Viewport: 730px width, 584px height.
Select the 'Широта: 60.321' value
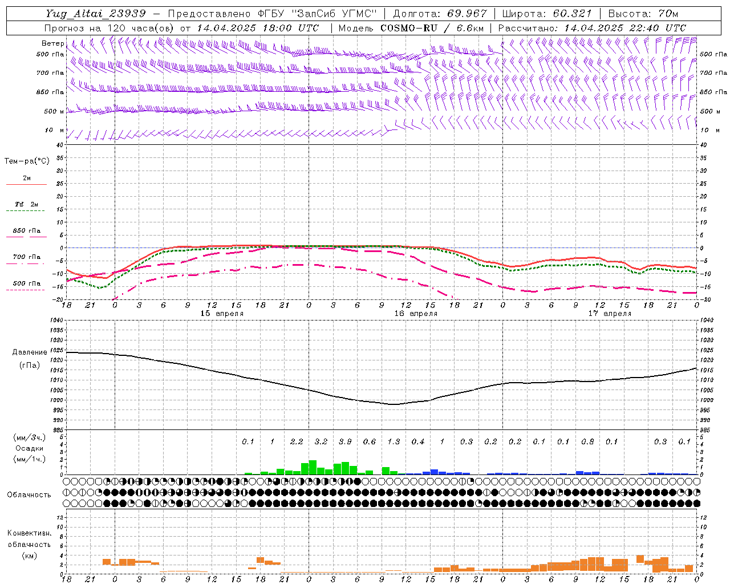[547, 14]
